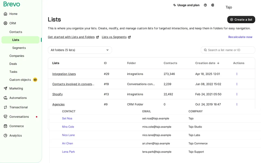Open Contacts in the CRM menu
Viewport: 261px width, 163px height.
pyautogui.click(x=16, y=32)
